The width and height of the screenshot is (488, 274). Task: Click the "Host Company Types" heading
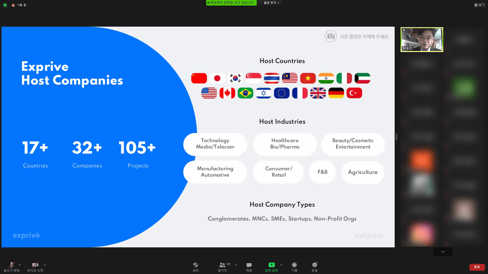282,204
